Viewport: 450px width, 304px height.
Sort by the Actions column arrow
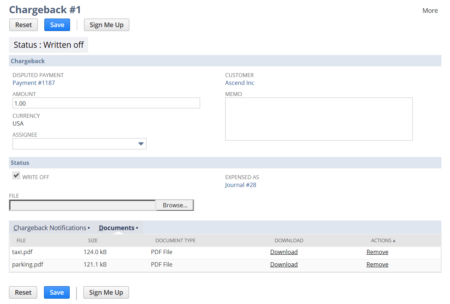[x=394, y=241]
